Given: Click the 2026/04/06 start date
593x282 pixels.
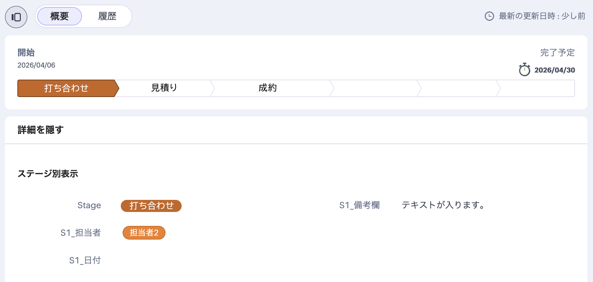Looking at the screenshot, I should tap(36, 65).
